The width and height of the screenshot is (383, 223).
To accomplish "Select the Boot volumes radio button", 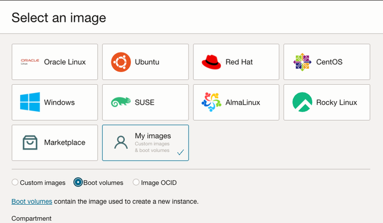I will pyautogui.click(x=78, y=182).
